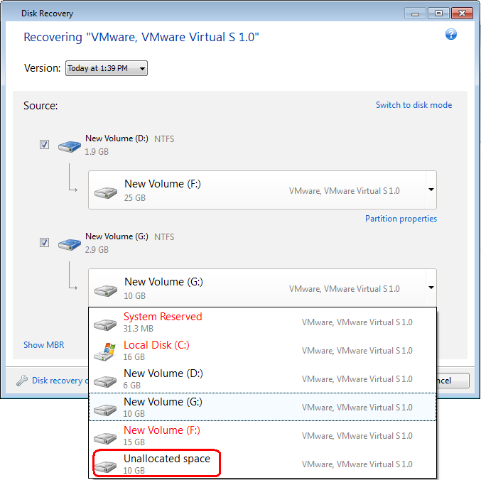Click the New Volume (F:) 25 GB destination field
Image resolution: width=481 pixels, height=480 pixels.
(x=262, y=190)
